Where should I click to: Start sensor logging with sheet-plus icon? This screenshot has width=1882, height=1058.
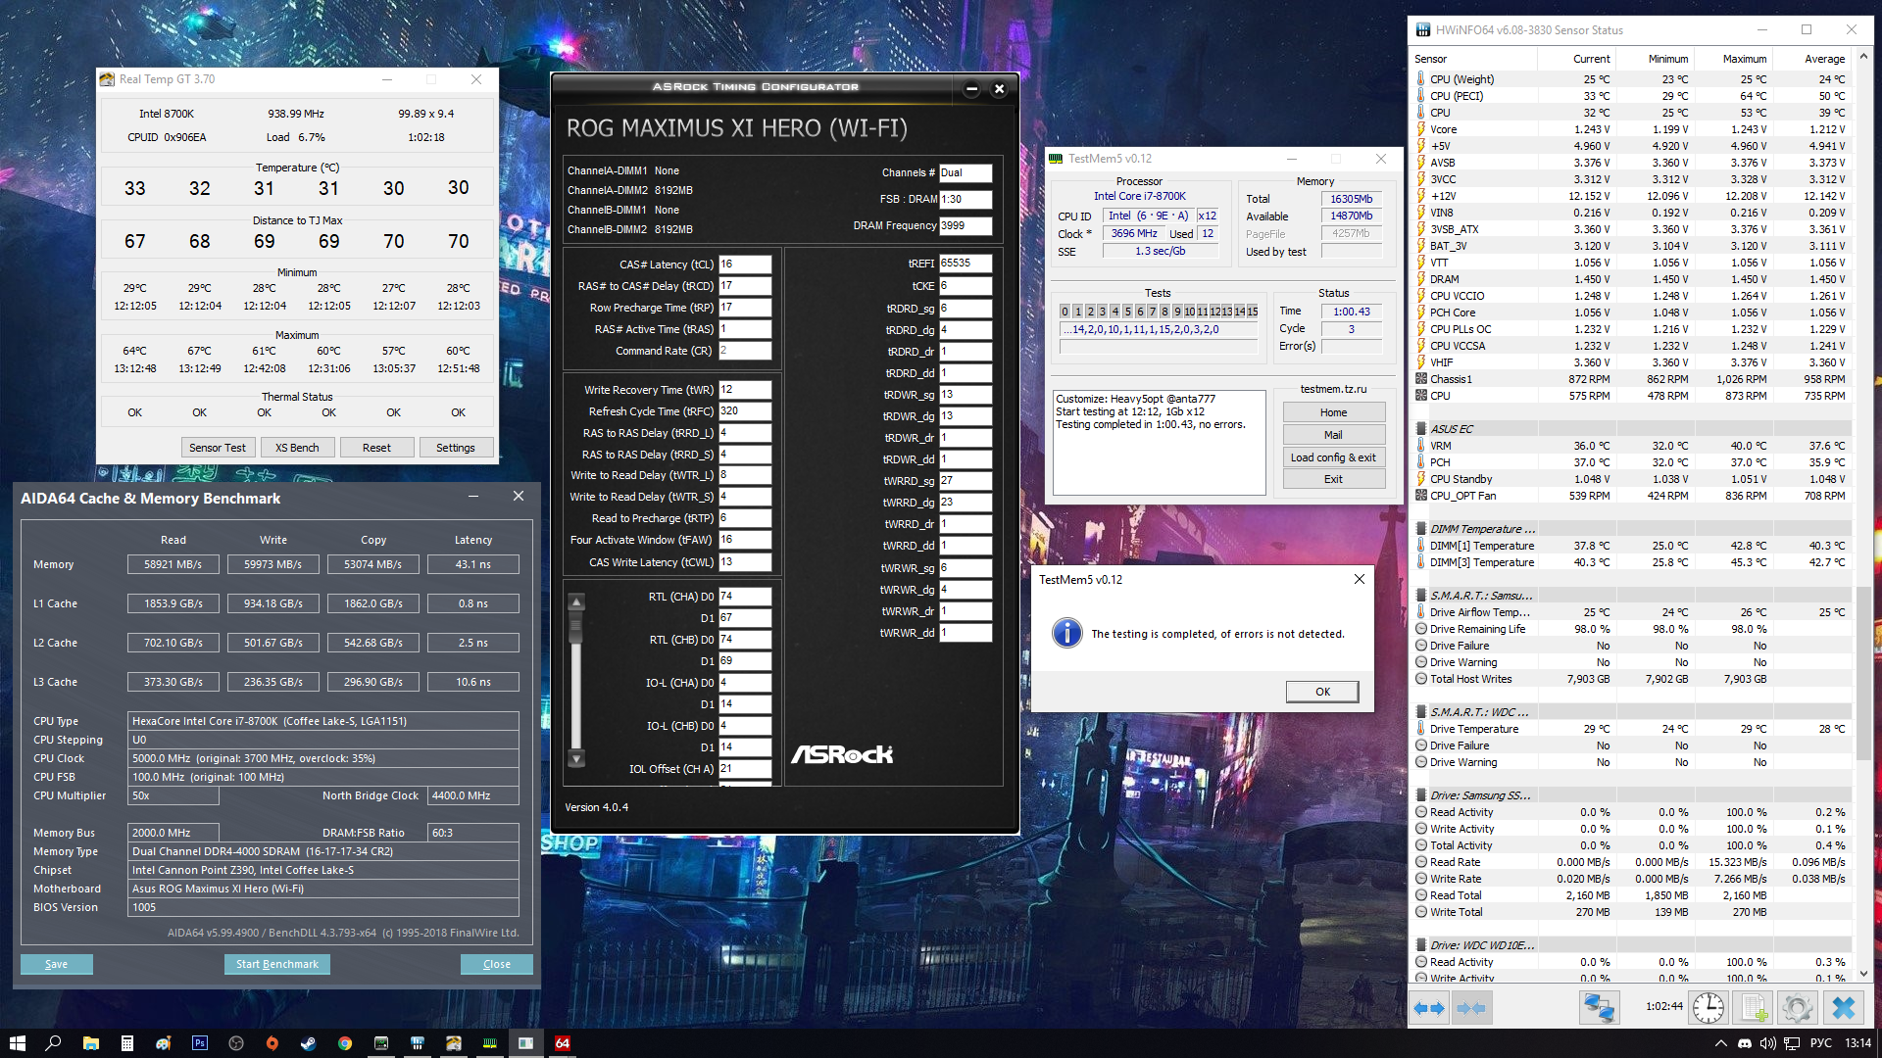[1753, 1008]
